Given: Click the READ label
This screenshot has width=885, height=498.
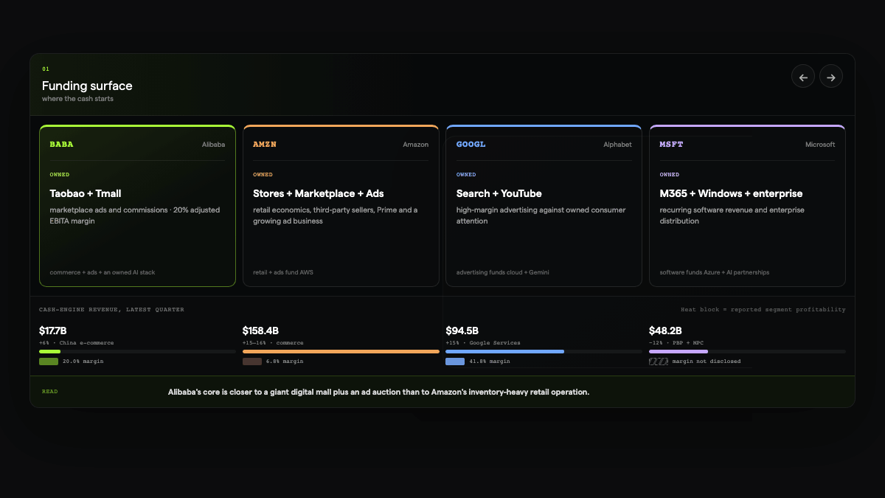Looking at the screenshot, I should [x=49, y=392].
